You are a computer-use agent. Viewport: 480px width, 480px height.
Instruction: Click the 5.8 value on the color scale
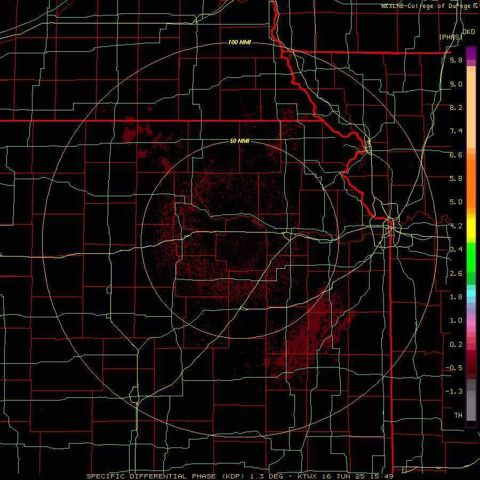(456, 178)
